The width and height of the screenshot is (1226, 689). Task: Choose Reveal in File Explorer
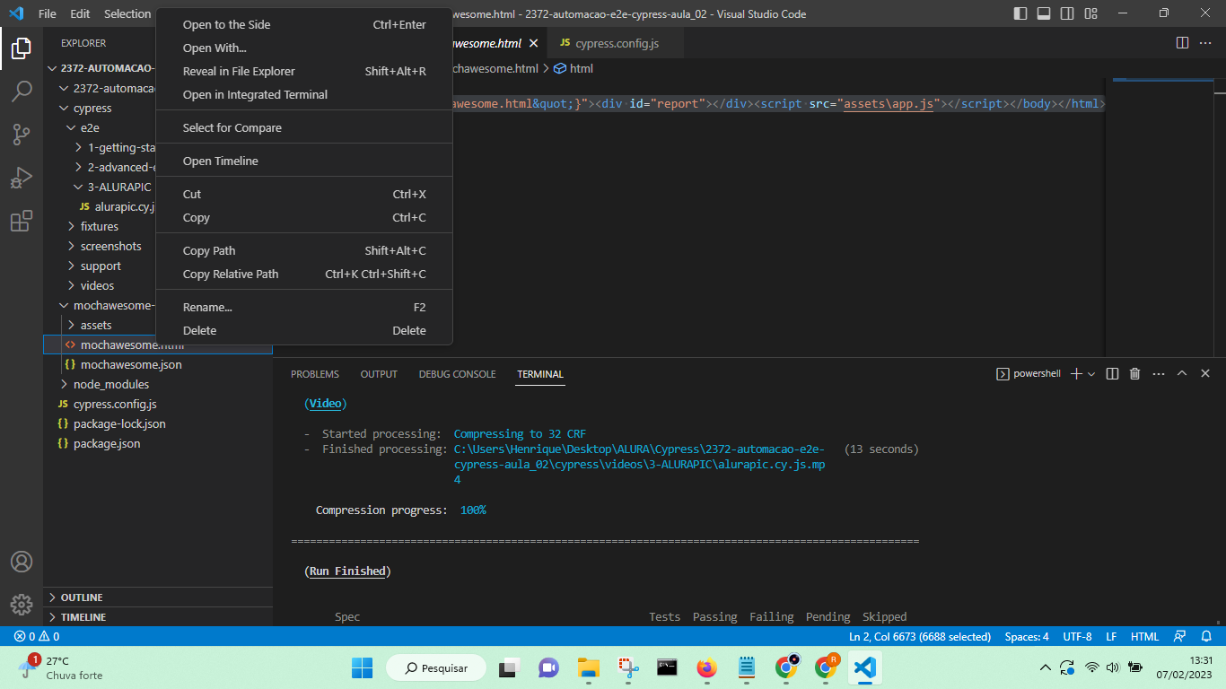point(304,71)
